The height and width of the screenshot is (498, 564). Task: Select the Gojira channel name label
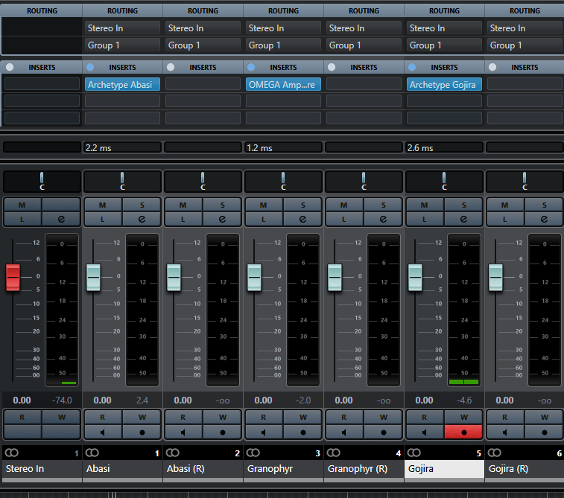[x=444, y=468]
